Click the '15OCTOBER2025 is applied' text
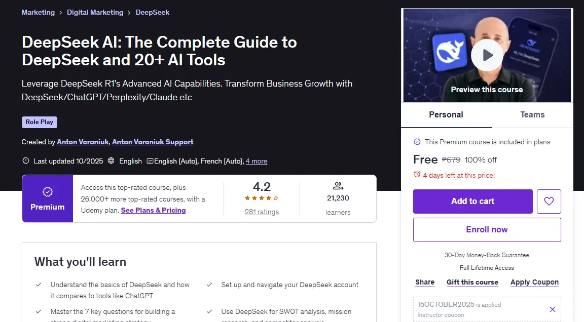The width and height of the screenshot is (584, 322). (459, 304)
